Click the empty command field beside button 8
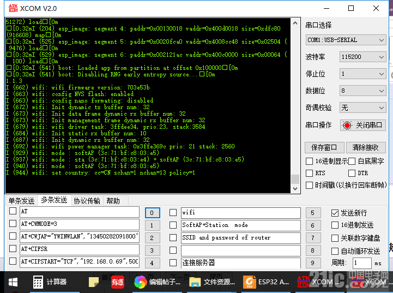Screen dimensions: 393x293 tap(241, 250)
